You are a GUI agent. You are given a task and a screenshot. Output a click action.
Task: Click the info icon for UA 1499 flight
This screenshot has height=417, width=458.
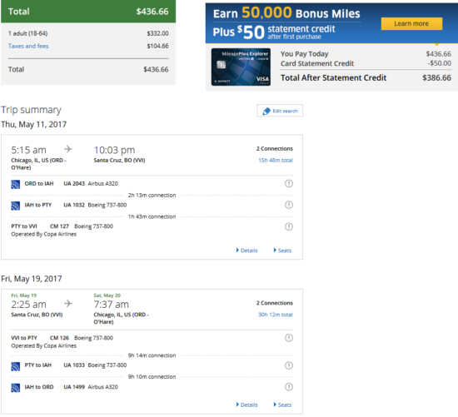(x=289, y=387)
